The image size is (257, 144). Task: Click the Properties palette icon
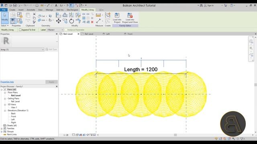[x=13, y=21]
